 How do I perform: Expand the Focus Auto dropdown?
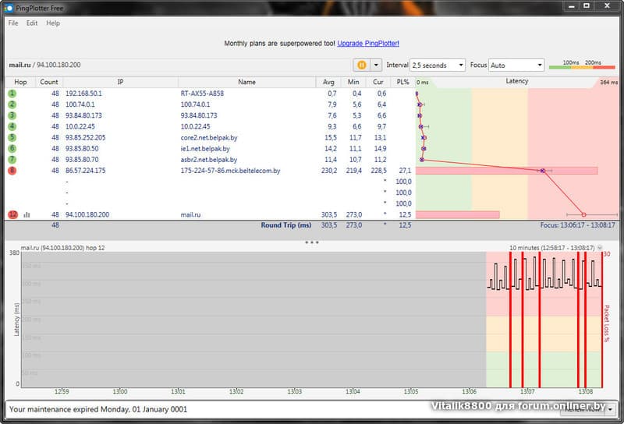pos(517,65)
